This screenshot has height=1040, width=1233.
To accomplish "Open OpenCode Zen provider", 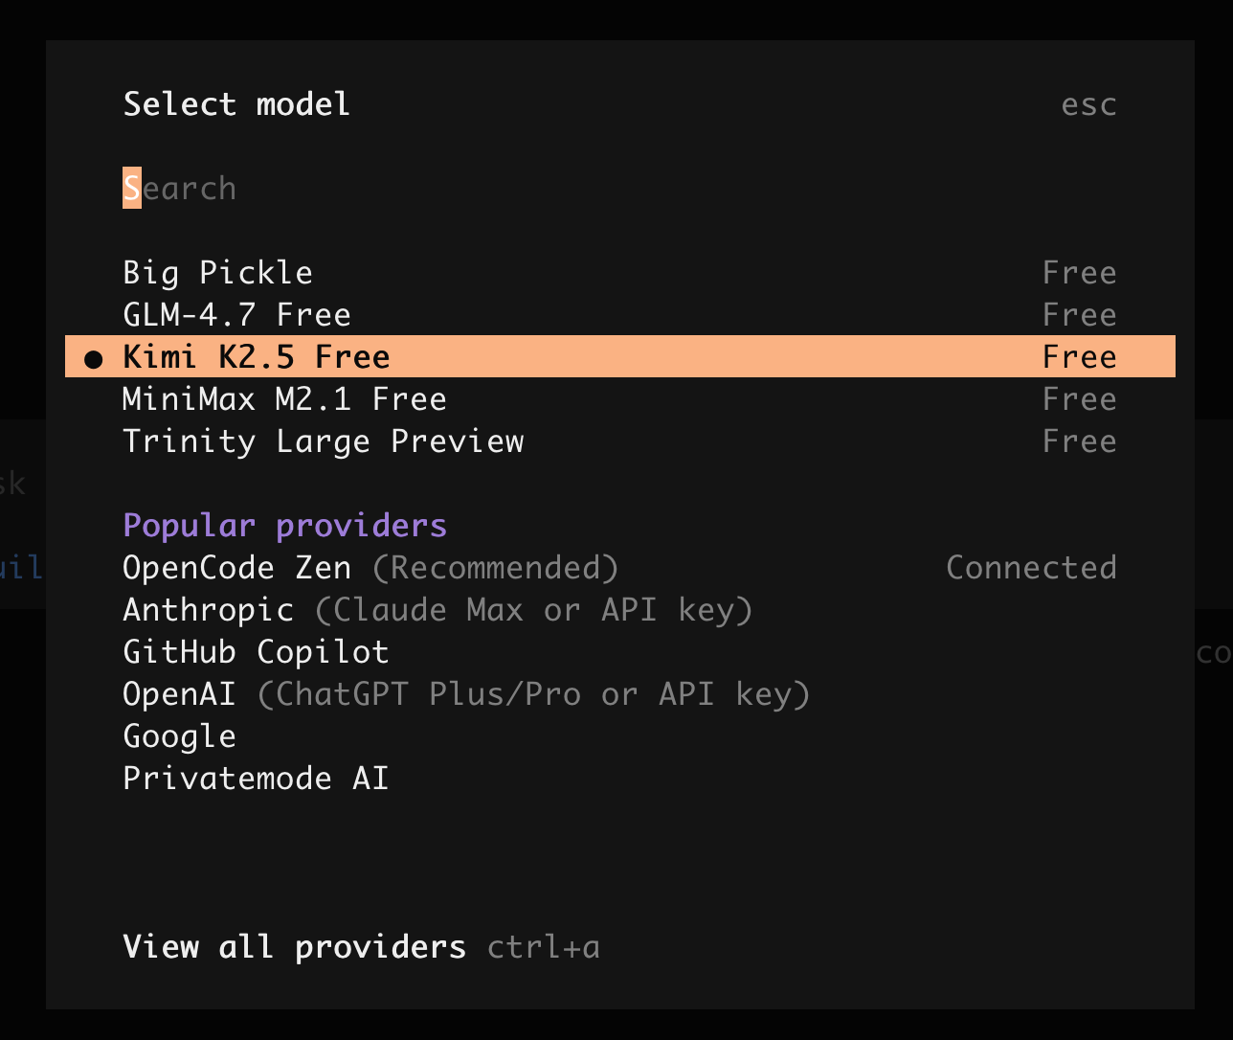I will click(x=236, y=568).
